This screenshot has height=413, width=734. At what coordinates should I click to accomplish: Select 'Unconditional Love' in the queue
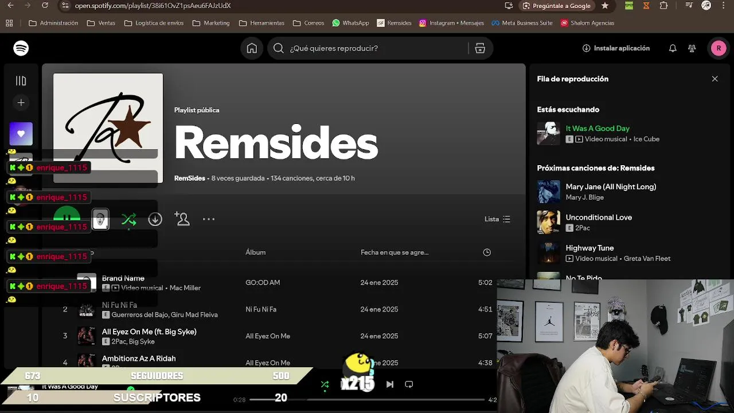tap(599, 217)
